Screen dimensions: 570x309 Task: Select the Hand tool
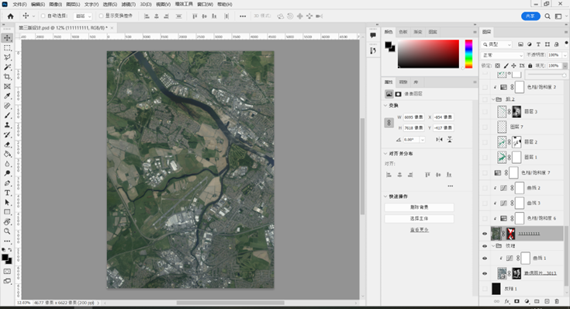coord(7,221)
